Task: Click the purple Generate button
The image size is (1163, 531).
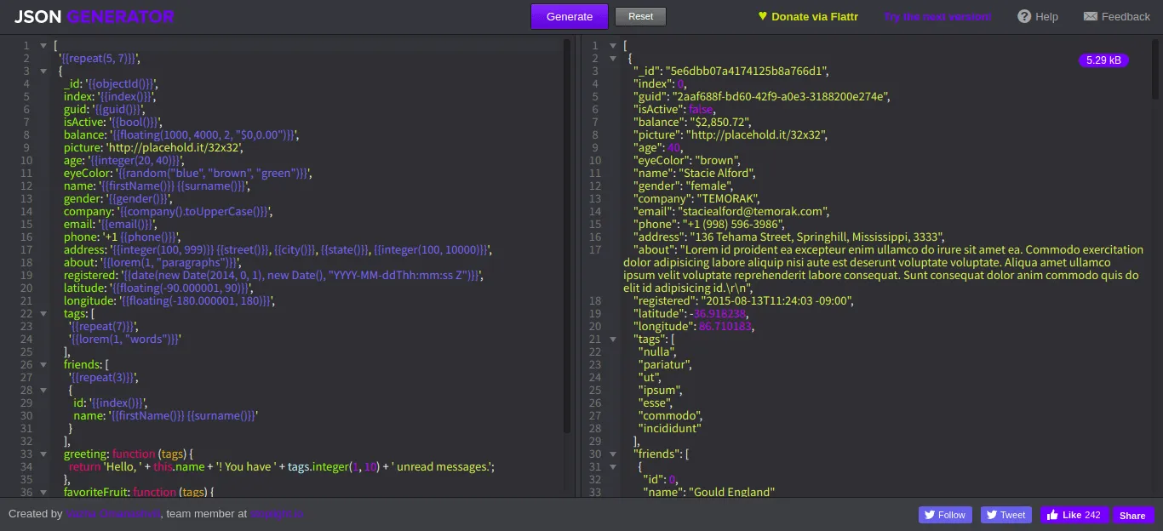Action: click(570, 16)
